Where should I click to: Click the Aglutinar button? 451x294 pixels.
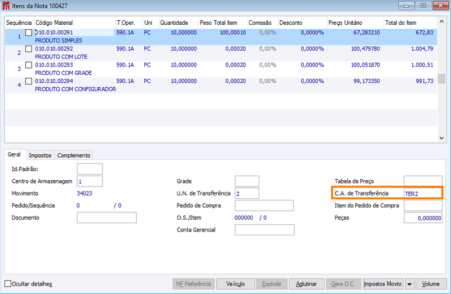(307, 284)
